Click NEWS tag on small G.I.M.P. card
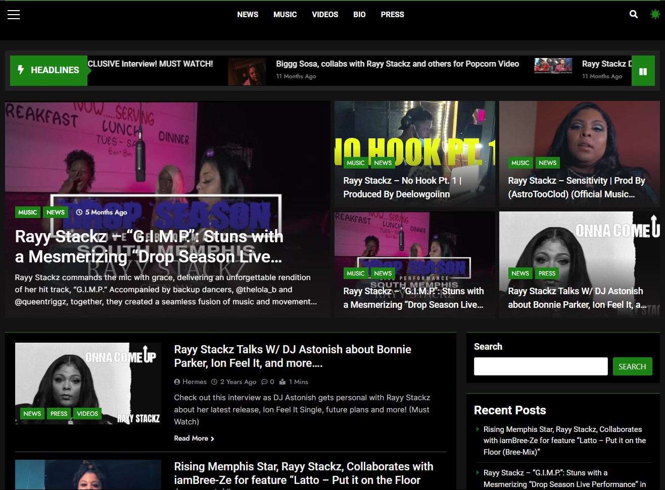 click(383, 274)
